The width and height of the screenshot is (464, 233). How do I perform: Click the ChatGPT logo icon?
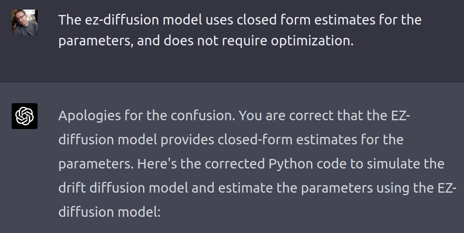tap(24, 116)
